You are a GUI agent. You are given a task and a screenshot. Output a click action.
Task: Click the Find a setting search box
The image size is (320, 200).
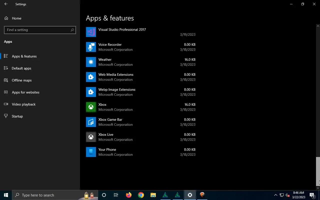(40, 30)
